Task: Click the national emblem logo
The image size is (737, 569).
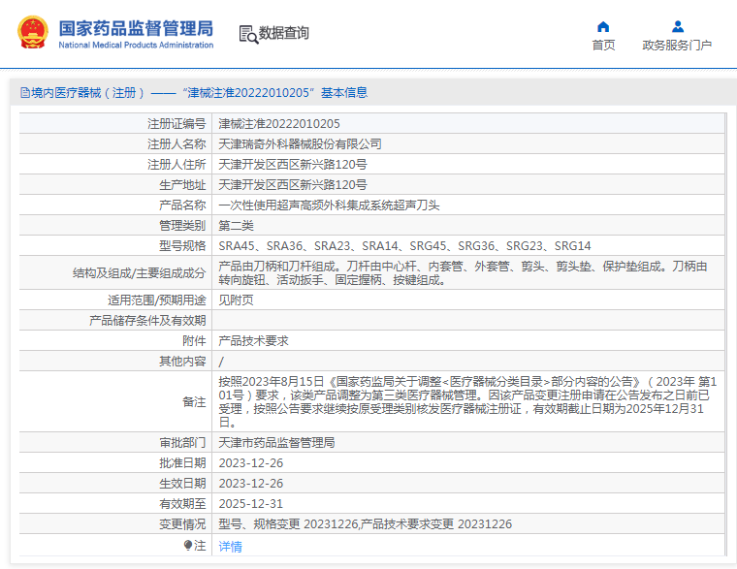Action: pyautogui.click(x=33, y=32)
